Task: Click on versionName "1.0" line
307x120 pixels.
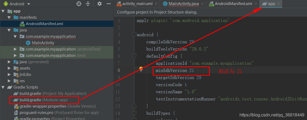Action: pos(176,92)
